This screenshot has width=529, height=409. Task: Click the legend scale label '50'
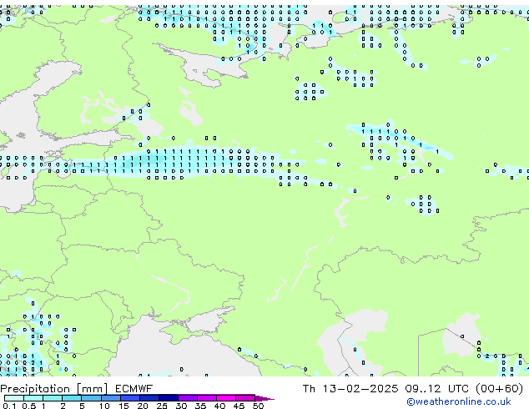coord(258,406)
